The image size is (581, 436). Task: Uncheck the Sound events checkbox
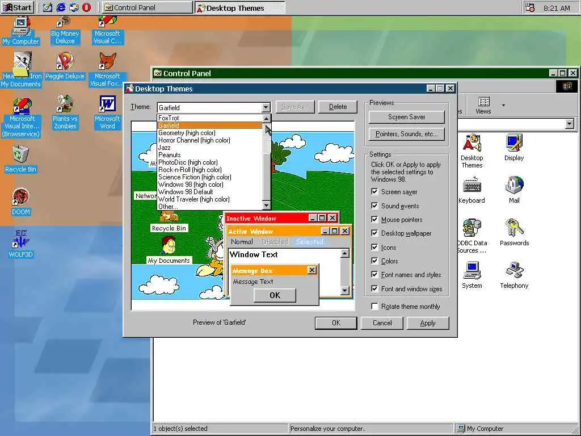(x=374, y=206)
